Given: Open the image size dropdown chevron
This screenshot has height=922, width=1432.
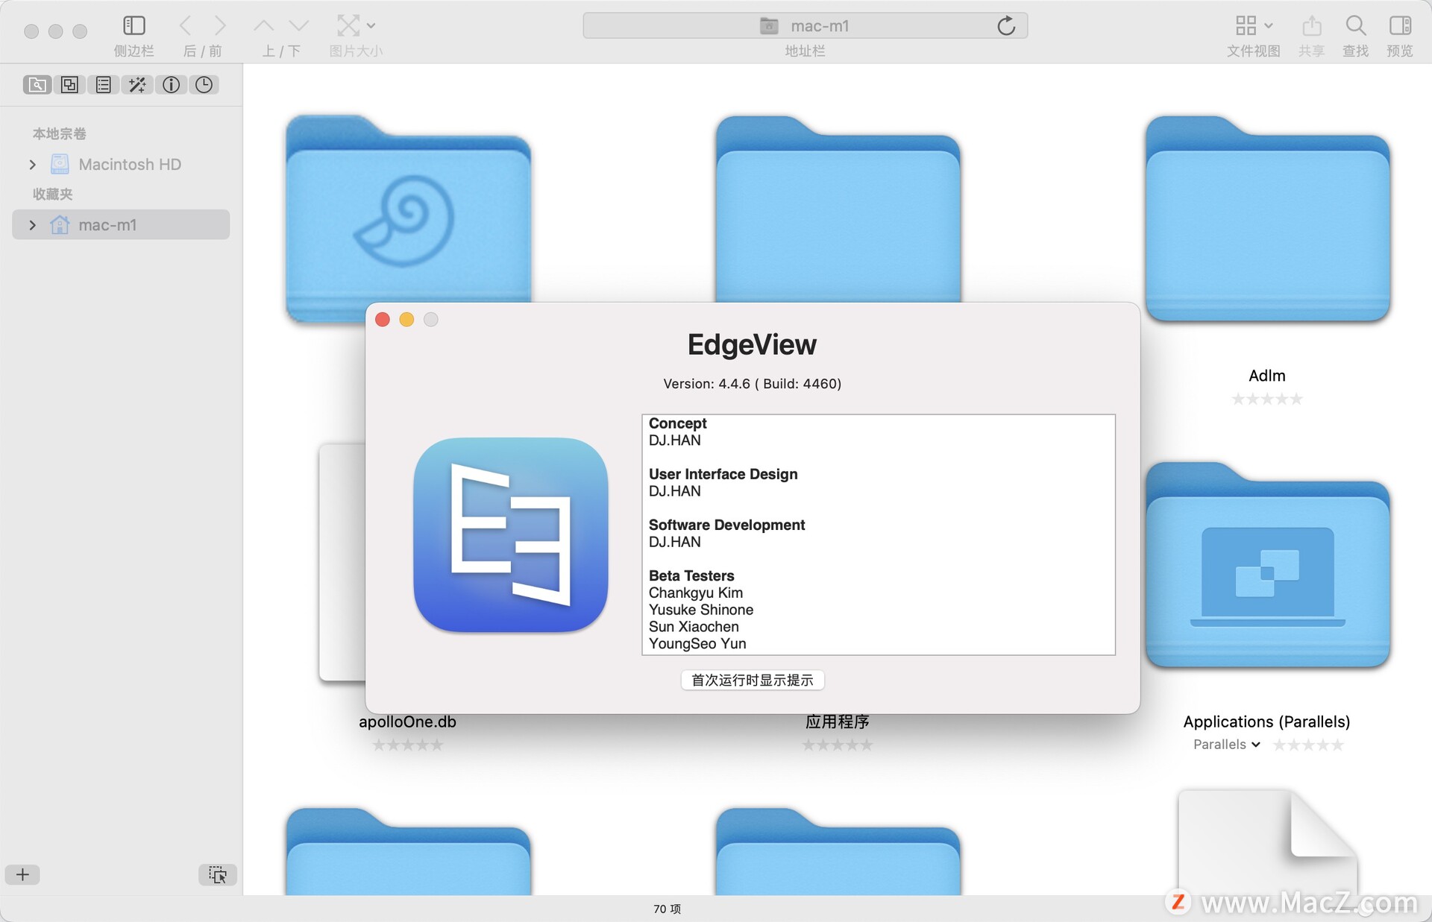Looking at the screenshot, I should pos(371,25).
